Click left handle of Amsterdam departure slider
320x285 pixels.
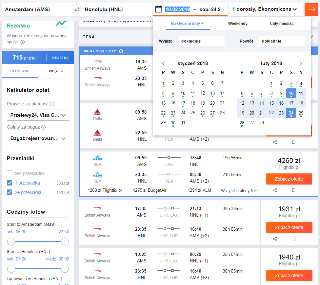tap(11, 241)
